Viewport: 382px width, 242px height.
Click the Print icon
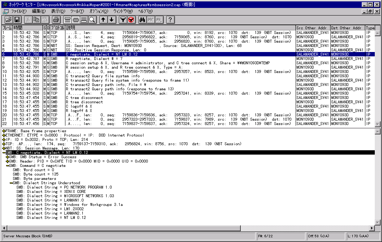tap(56, 20)
